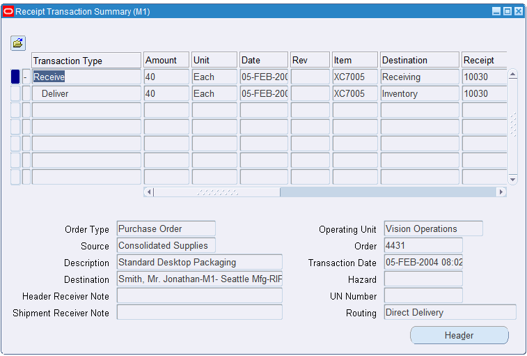Click the Header Receiver Note field
Screen dimensions: 527x356
point(200,296)
